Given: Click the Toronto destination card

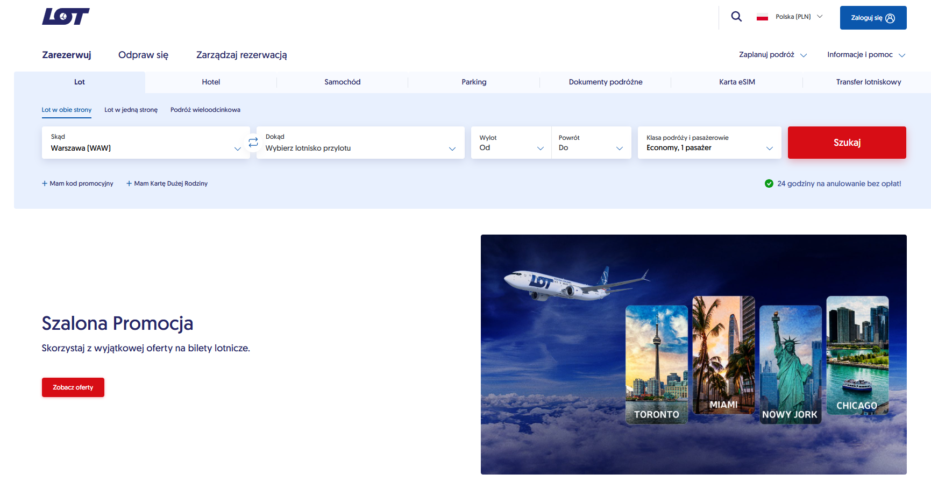Looking at the screenshot, I should pos(656,365).
